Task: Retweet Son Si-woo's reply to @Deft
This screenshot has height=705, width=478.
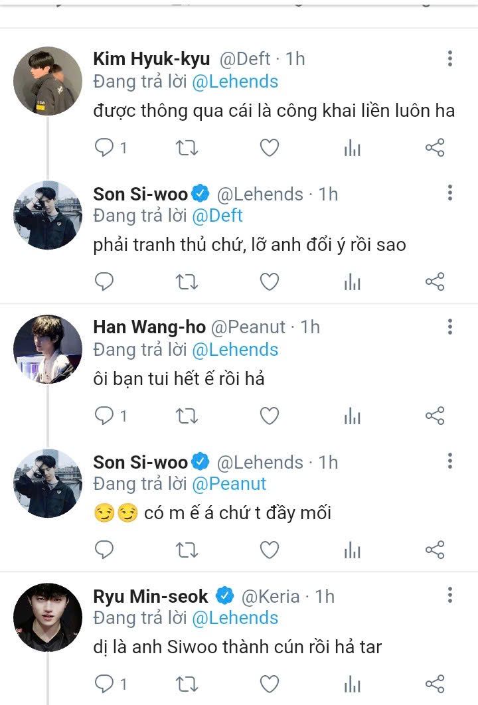Action: [x=187, y=282]
